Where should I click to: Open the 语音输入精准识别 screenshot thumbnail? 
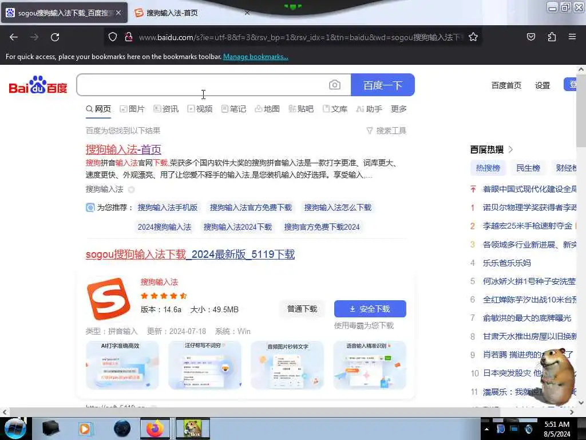(370, 365)
